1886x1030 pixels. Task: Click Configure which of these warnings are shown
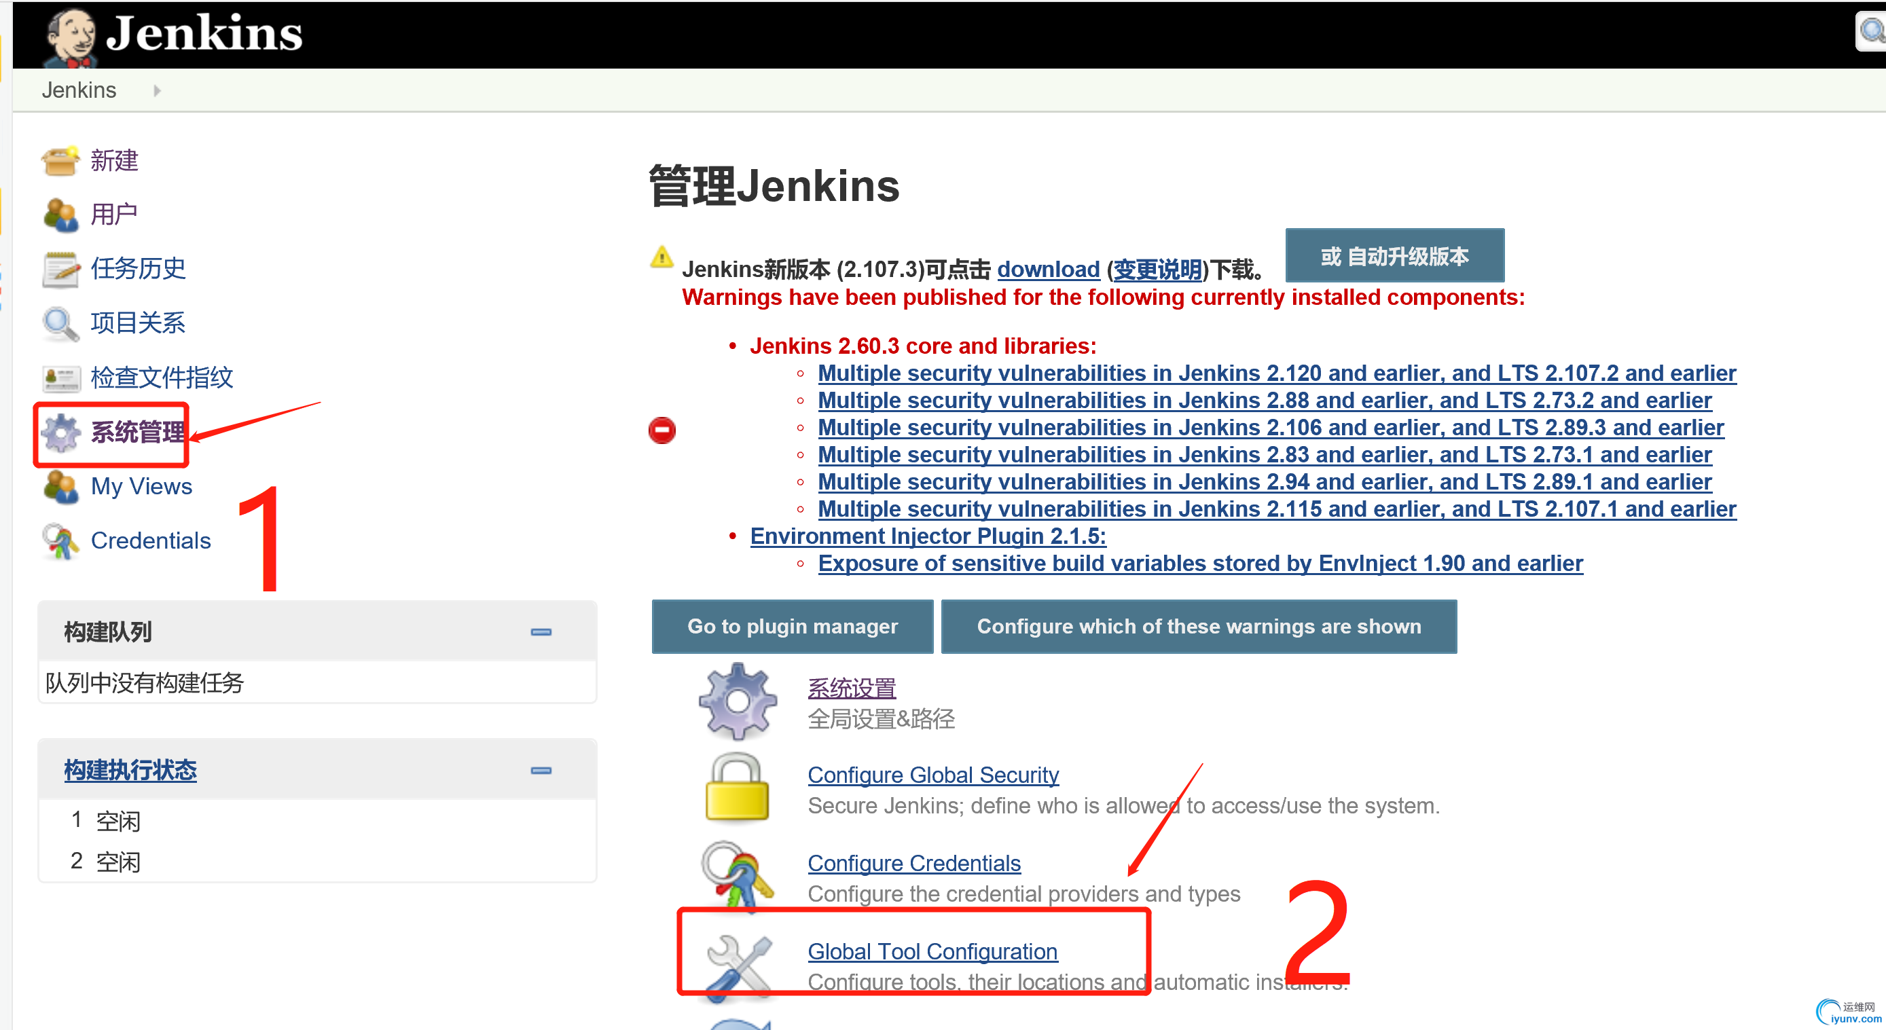[x=1198, y=627]
